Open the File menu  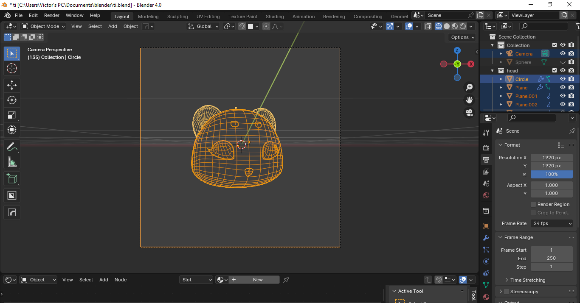point(19,15)
